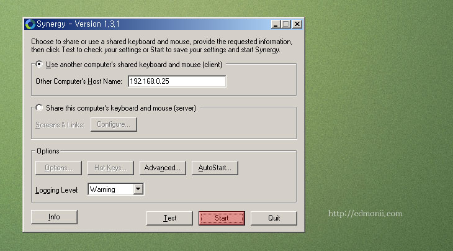Viewport: 453px width, 251px height.
Task: Click the disabled Hot Keys button
Action: point(110,168)
